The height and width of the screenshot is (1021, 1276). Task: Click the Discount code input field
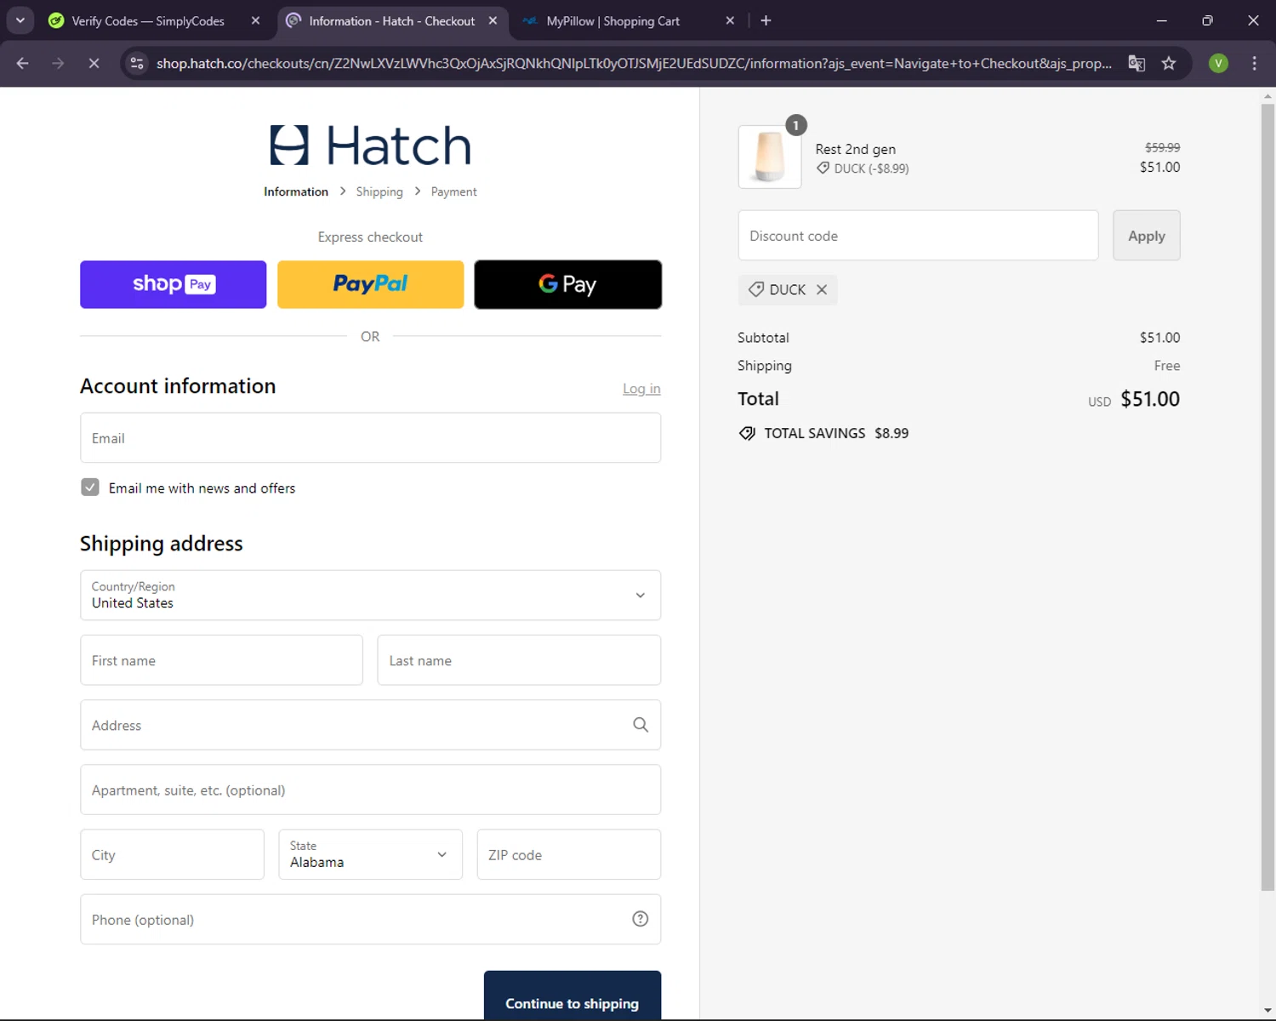click(x=918, y=236)
